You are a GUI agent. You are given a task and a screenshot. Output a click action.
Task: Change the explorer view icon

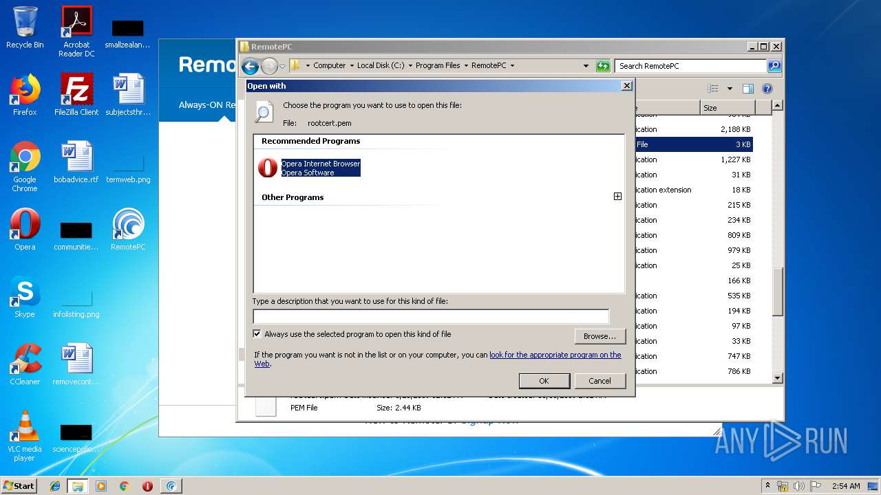[713, 89]
